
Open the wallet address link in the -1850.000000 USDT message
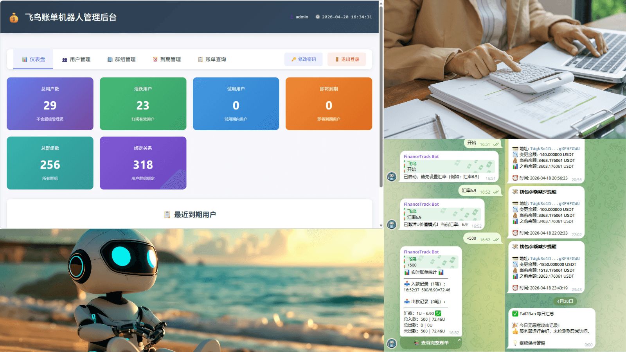pos(555,259)
